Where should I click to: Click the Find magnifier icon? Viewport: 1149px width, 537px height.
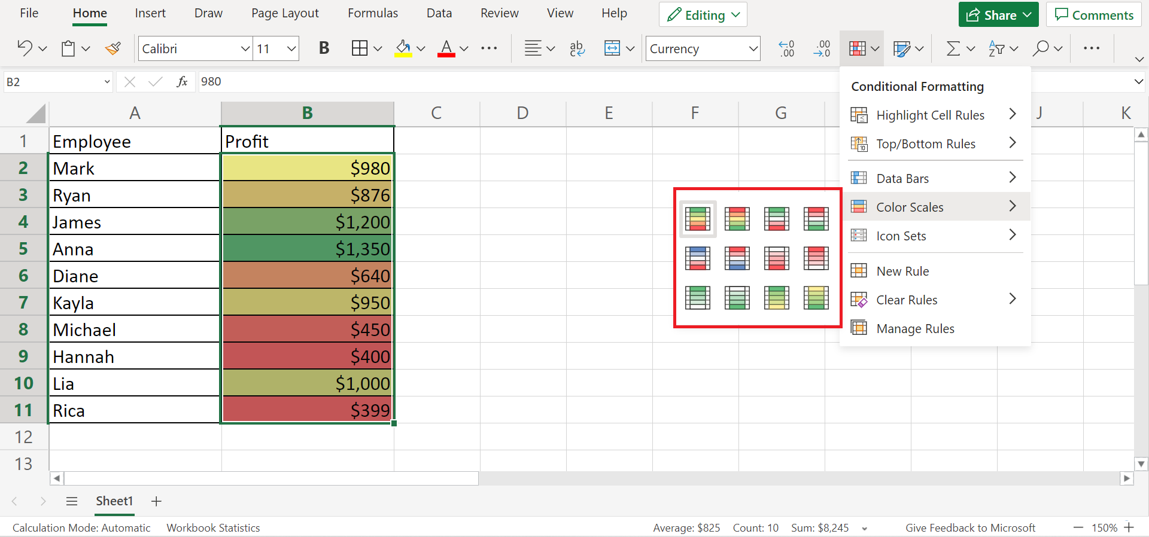[x=1041, y=48]
